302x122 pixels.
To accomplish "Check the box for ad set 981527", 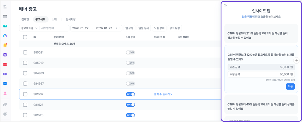I will point(25,105).
